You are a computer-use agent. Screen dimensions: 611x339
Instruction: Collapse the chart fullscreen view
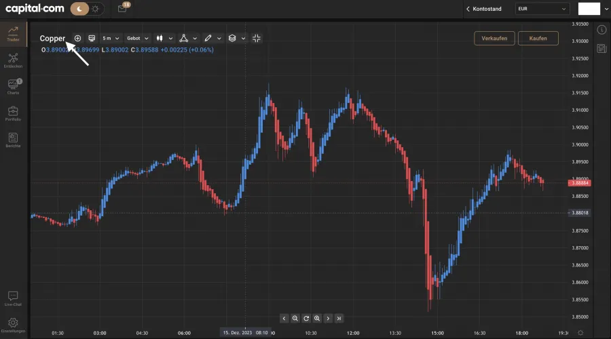[257, 39]
